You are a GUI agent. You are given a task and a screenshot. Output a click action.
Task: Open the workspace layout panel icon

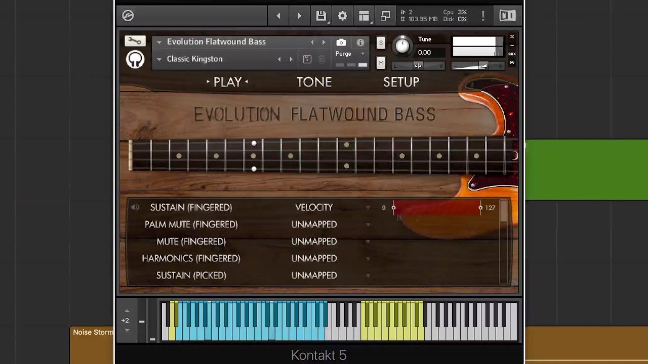tap(364, 16)
